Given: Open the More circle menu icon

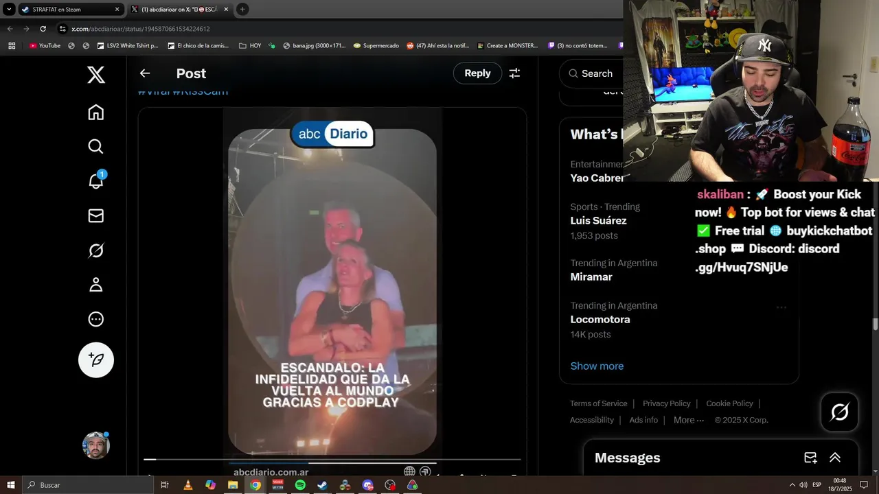Looking at the screenshot, I should click(96, 319).
